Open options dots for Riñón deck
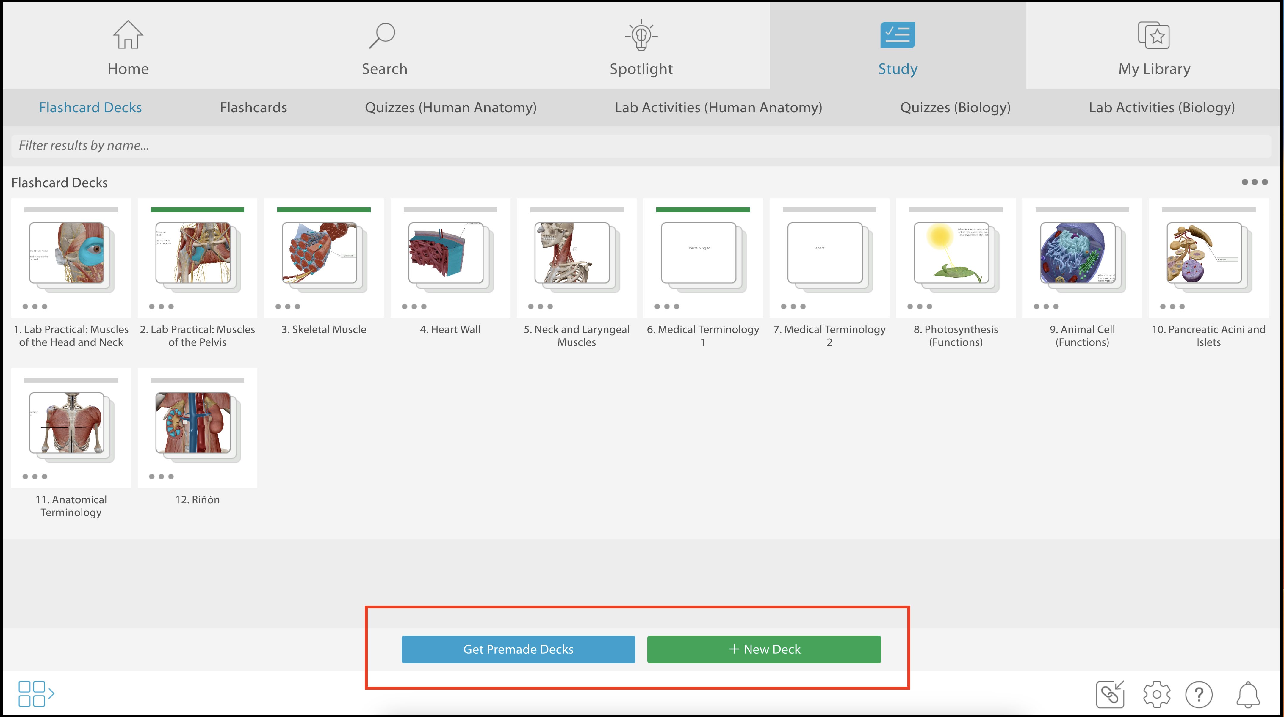1284x717 pixels. [161, 477]
